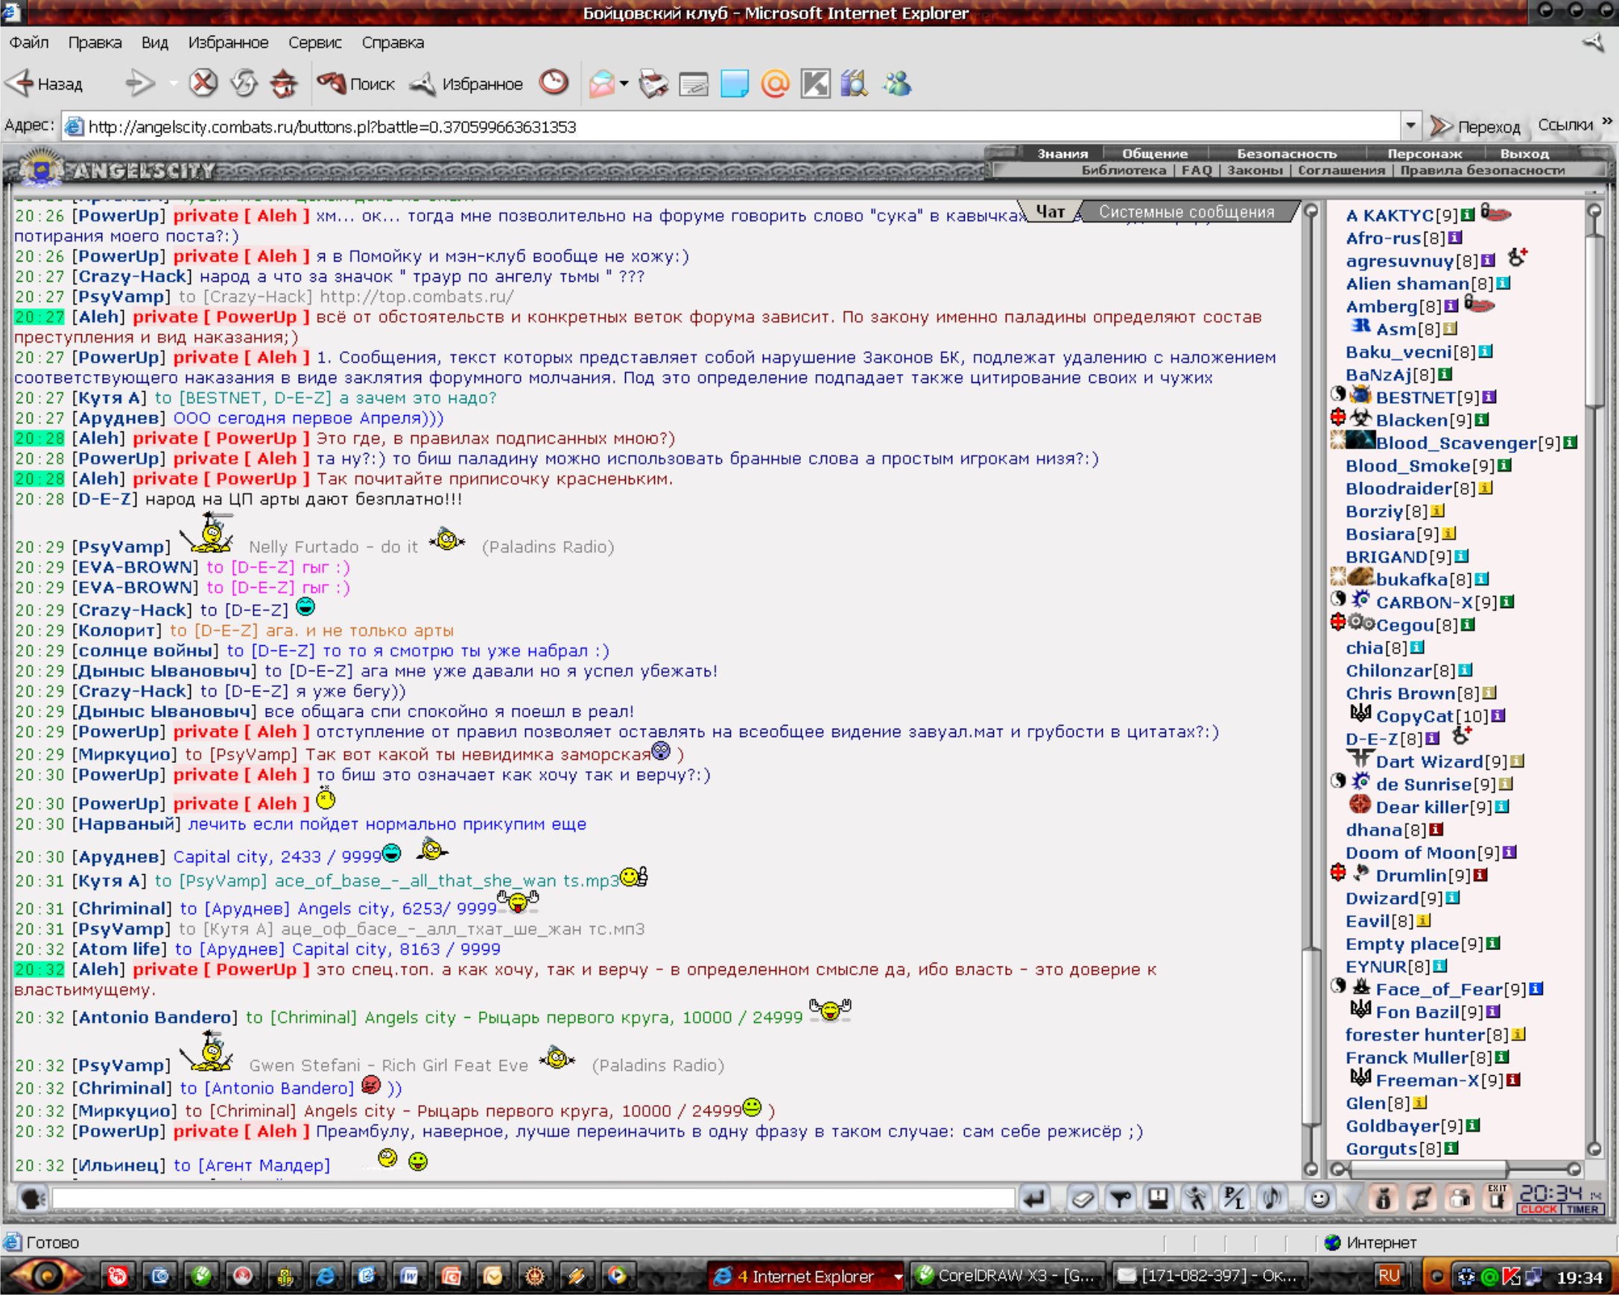Open the Вид menu
The width and height of the screenshot is (1619, 1295).
pos(155,42)
